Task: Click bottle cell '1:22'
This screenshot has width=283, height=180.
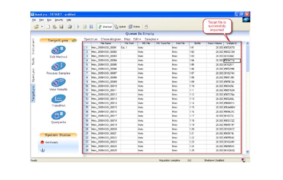Action: click(x=198, y=137)
